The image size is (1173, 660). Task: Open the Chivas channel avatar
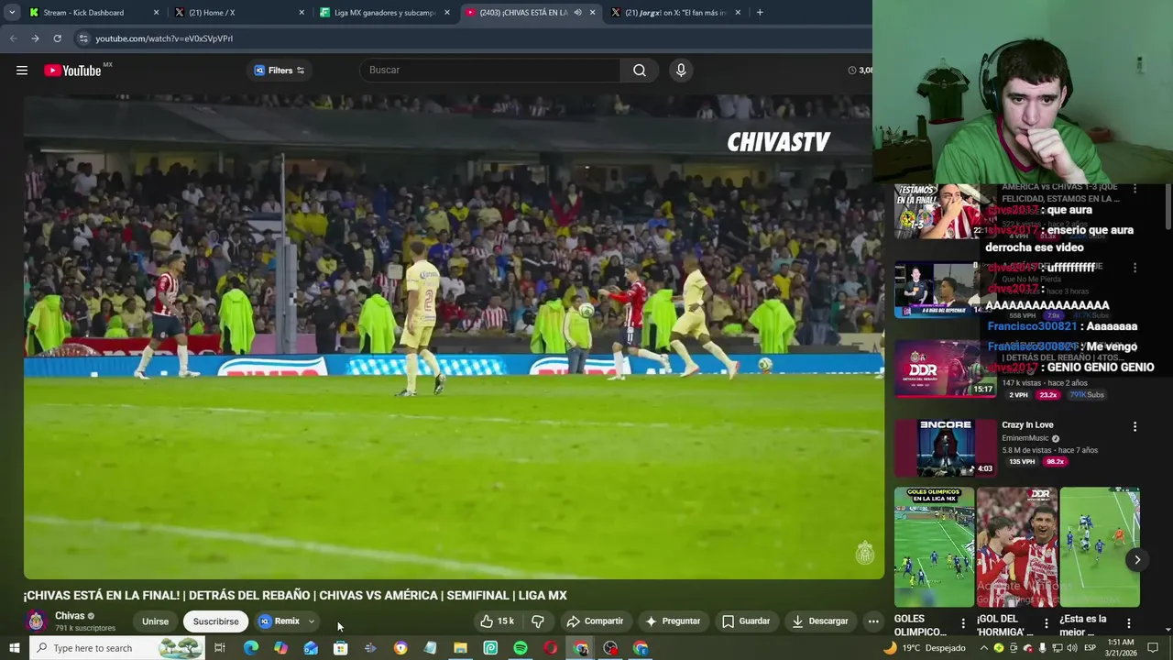pos(36,621)
